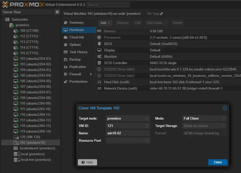241x173 pixels.
Task: Click the pencil icon next to No Tags
Action: click(x=161, y=14)
